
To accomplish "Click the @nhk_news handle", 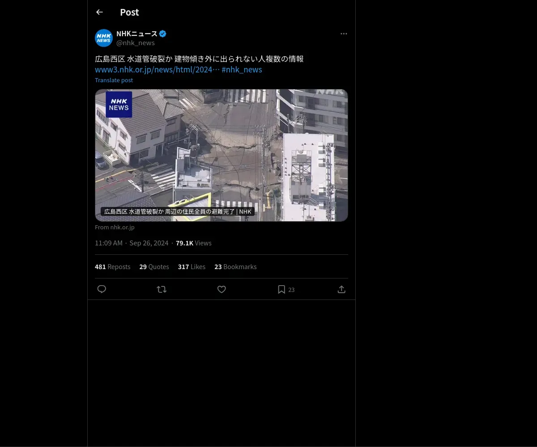I will 136,43.
